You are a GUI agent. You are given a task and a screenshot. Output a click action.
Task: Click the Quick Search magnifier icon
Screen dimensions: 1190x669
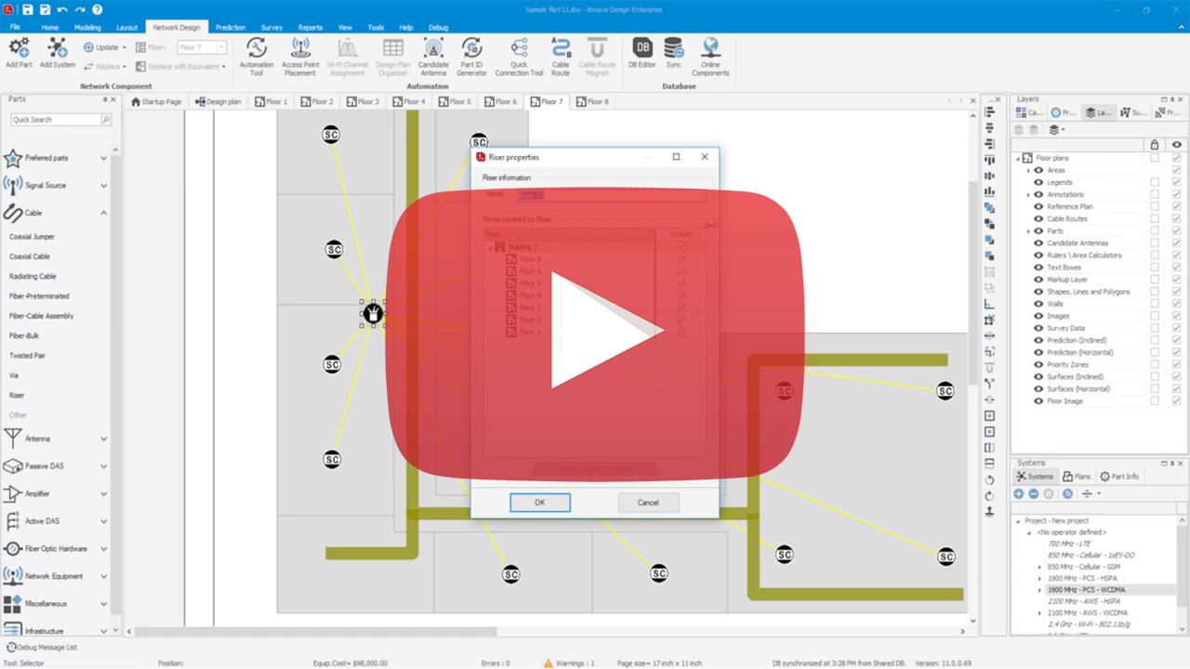point(106,120)
